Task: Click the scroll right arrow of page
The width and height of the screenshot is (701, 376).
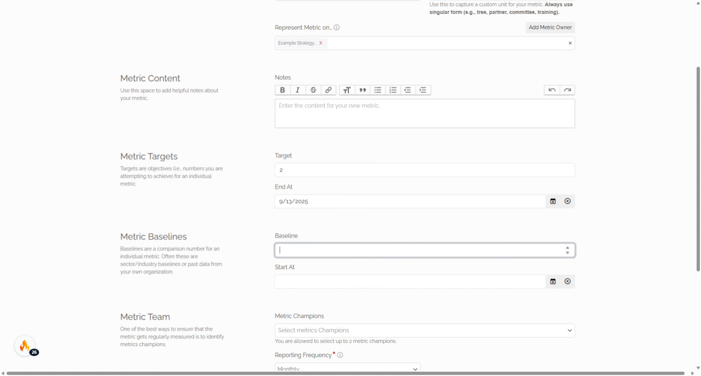Action: coord(692,373)
